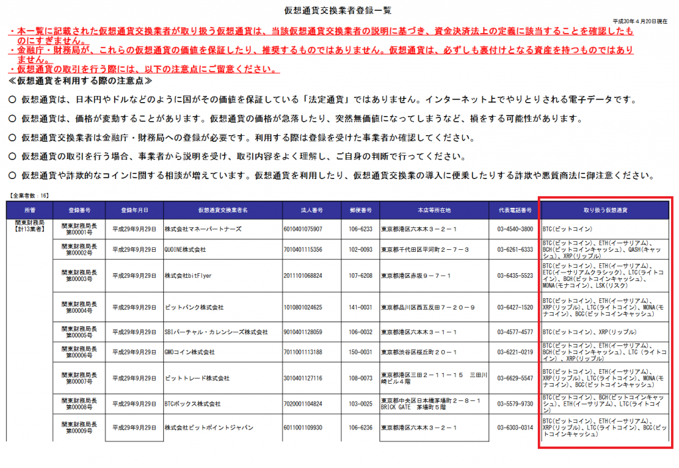Screen dimensions: 679x468
Task: Click the 代表電話番号 column header
Action: click(515, 210)
